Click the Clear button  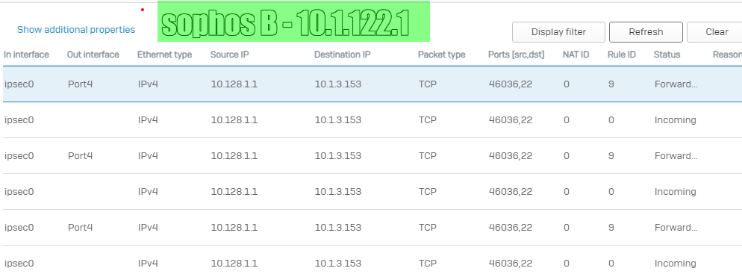coord(714,32)
